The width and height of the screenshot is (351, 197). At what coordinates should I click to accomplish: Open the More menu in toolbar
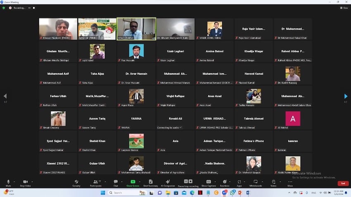(x=290, y=183)
